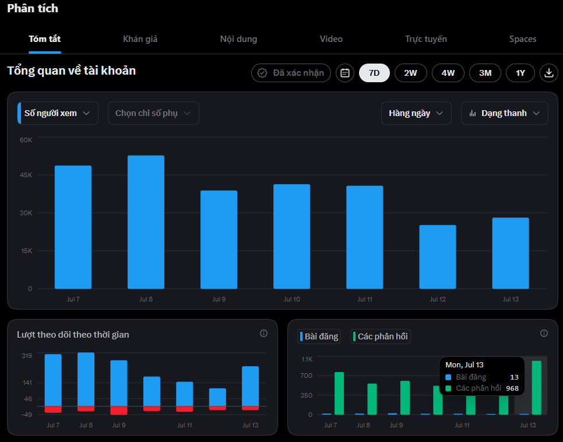Click the Đã xác nhận button
The width and height of the screenshot is (563, 442).
click(x=291, y=73)
